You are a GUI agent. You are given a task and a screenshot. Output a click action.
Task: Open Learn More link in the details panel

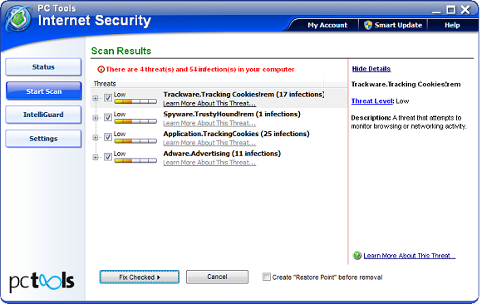[x=409, y=256]
